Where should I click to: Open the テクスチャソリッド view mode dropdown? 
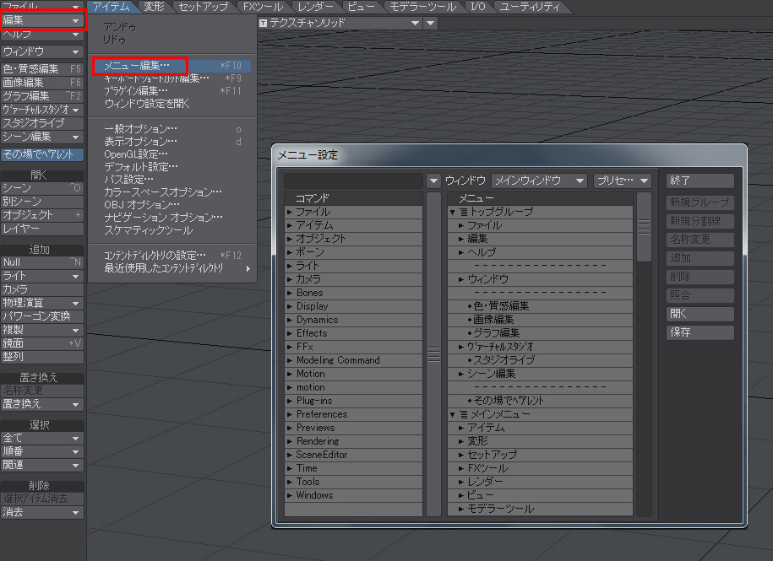click(339, 23)
